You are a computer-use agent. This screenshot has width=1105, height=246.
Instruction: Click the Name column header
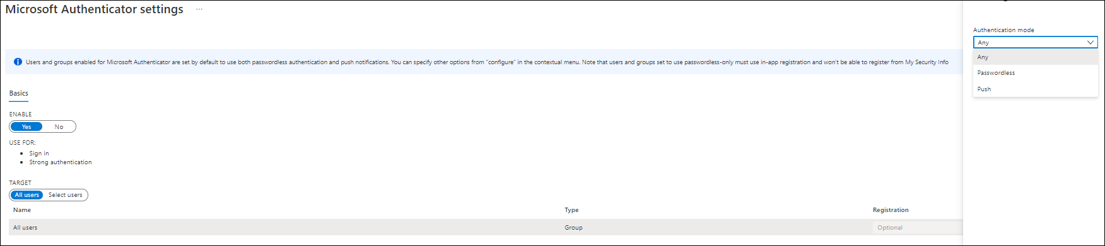(22, 210)
